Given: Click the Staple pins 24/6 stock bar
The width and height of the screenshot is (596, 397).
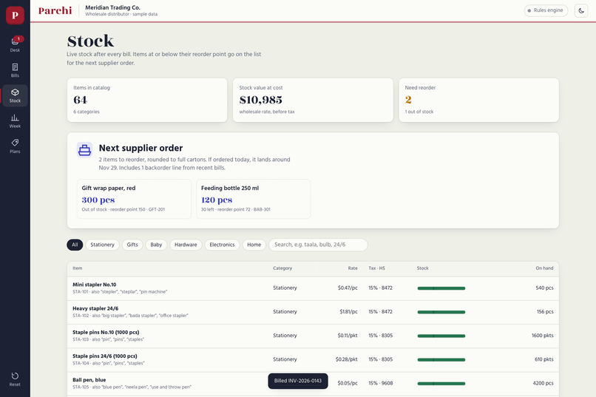Looking at the screenshot, I should [x=441, y=360].
